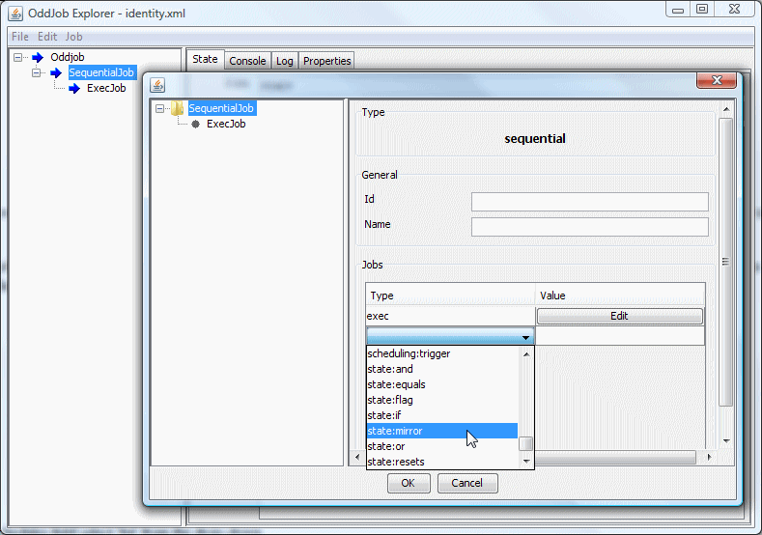This screenshot has width=762, height=535.
Task: Click the ExecJob bullet icon in dialog tree
Action: point(195,124)
